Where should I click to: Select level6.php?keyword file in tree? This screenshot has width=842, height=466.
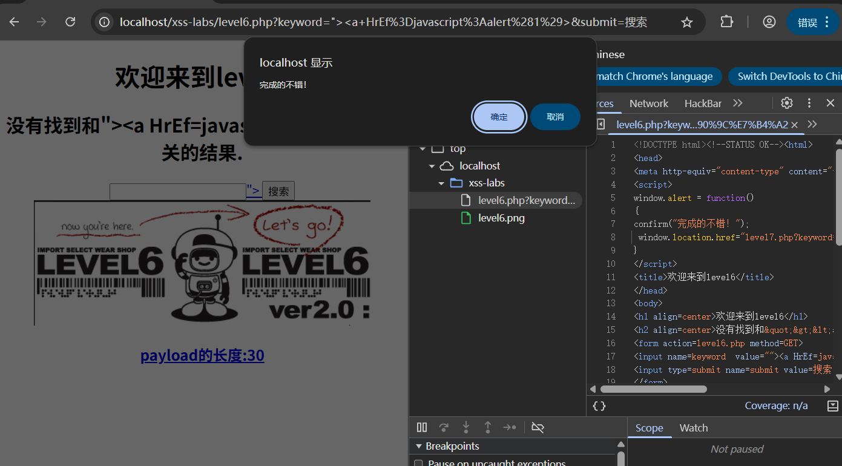526,200
